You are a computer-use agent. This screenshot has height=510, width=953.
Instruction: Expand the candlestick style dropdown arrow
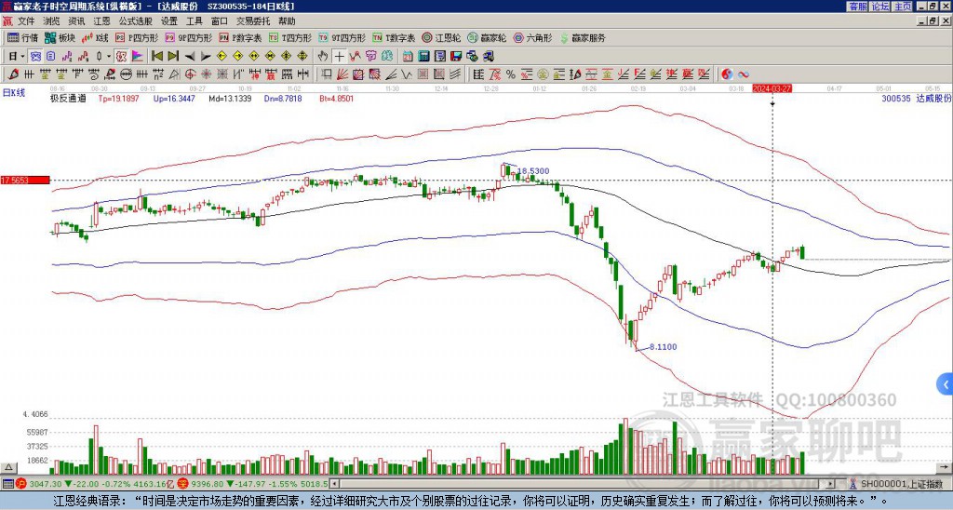point(109,57)
